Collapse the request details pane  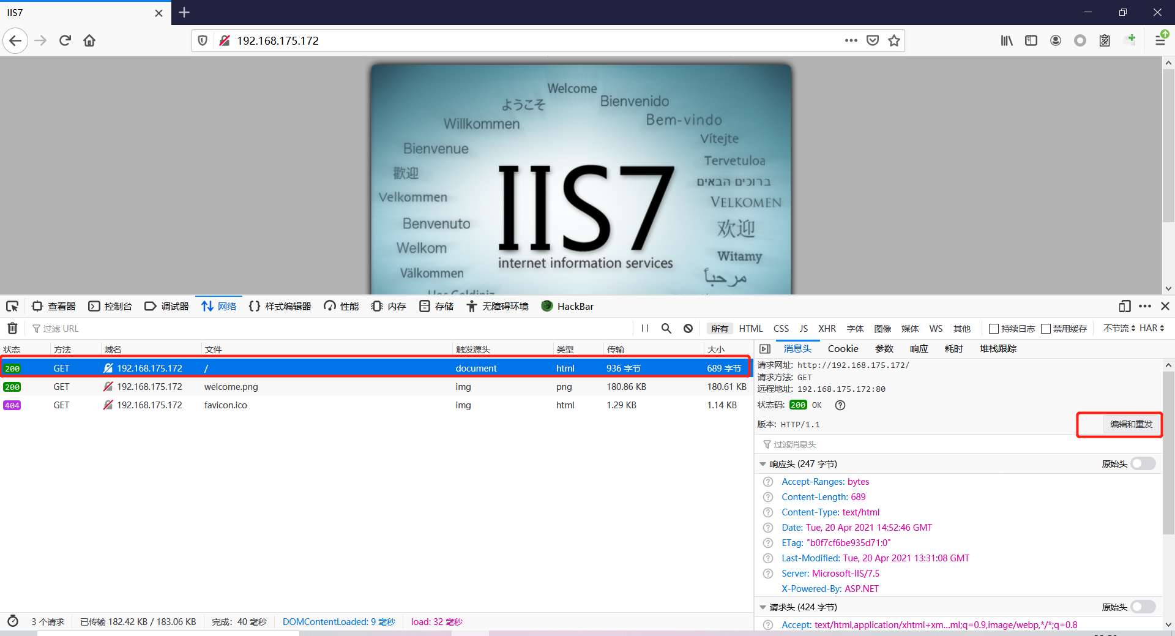[x=764, y=348]
